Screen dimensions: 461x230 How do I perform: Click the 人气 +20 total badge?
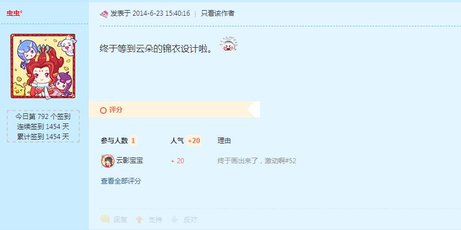[x=194, y=141]
